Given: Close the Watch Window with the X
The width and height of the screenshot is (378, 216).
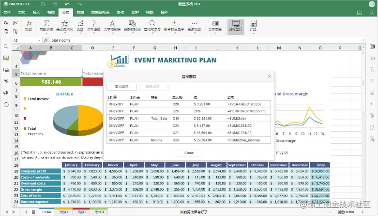Looking at the screenshot, I should tap(270, 77).
